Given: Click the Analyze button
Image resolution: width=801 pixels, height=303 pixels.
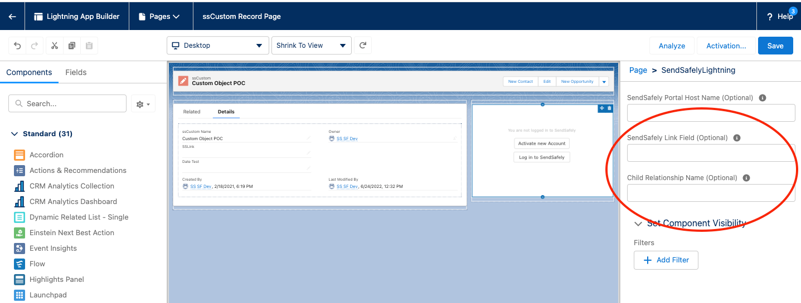Looking at the screenshot, I should coord(672,46).
